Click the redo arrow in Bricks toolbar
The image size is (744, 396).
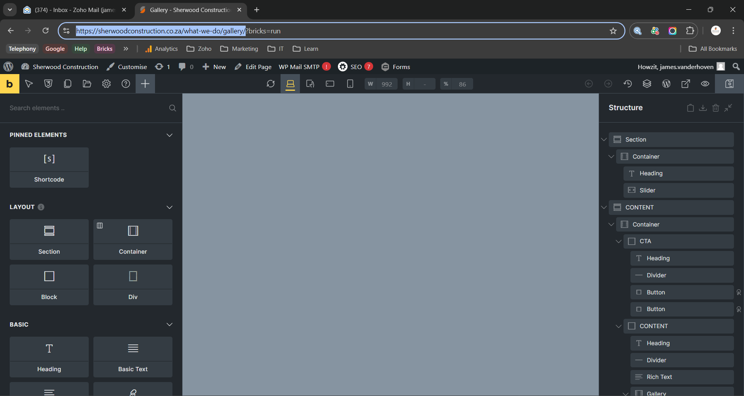[x=608, y=84]
